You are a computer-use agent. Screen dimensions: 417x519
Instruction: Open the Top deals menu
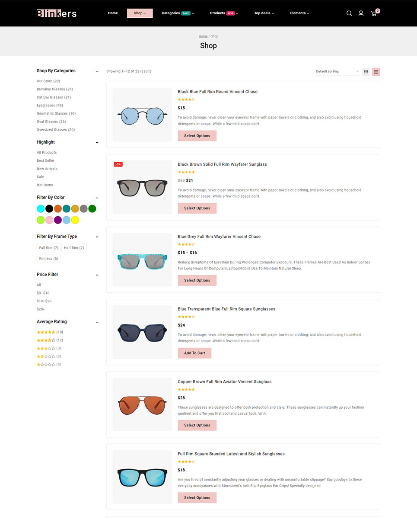pyautogui.click(x=264, y=13)
